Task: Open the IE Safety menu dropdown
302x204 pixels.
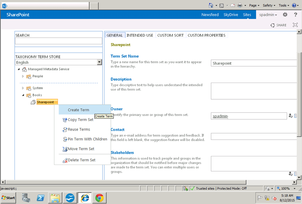Action: 269,5
